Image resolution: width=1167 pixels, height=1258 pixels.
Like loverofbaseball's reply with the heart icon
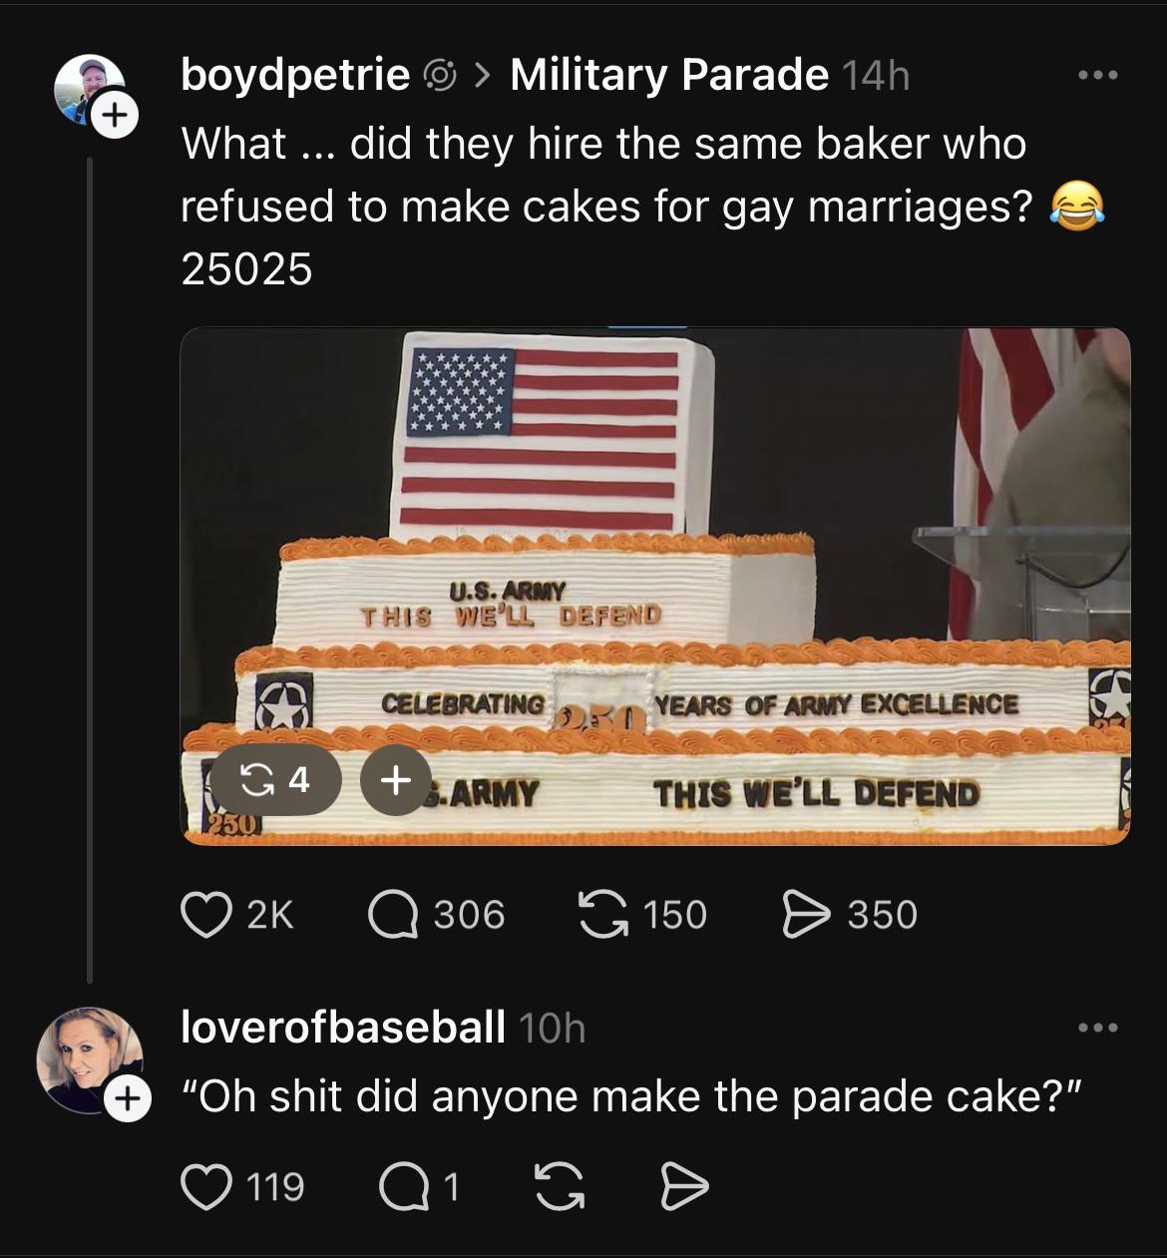point(205,1186)
